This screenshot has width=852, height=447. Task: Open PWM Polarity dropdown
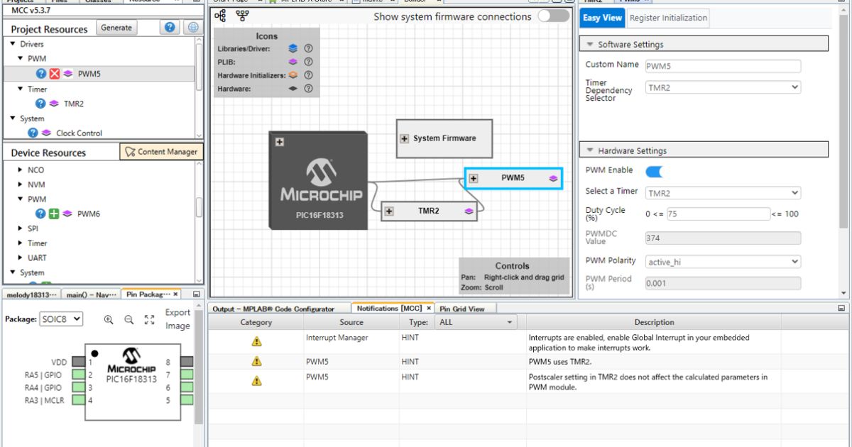click(723, 262)
